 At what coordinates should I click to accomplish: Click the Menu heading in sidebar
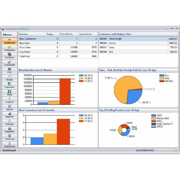point(7,35)
